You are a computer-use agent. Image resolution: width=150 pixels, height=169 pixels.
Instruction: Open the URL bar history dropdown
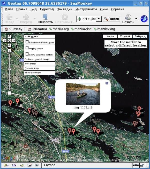coord(99,19)
